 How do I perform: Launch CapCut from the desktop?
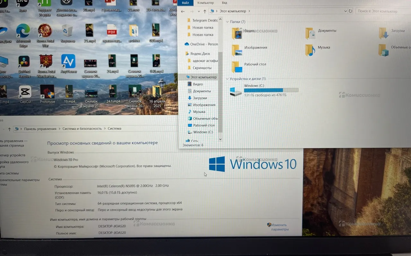[x=25, y=94]
